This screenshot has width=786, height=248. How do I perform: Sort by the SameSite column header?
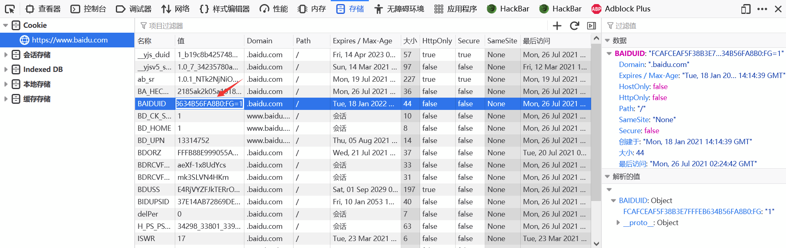[502, 41]
